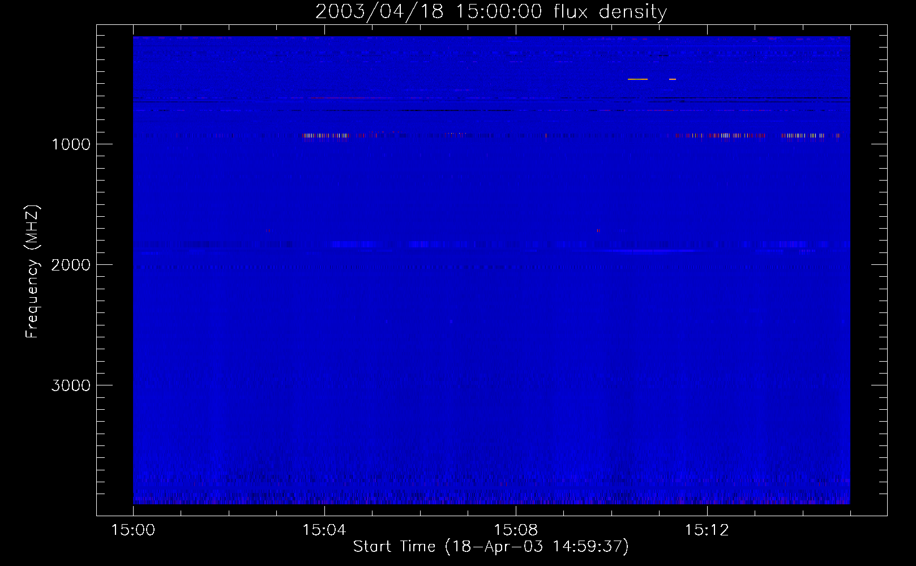
Task: Click the 15:00 time tick label
Action: 133,530
